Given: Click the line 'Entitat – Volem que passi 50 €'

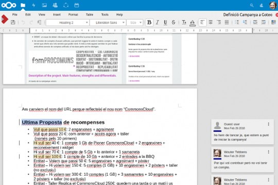Looking at the screenshot, I should click(91, 161).
